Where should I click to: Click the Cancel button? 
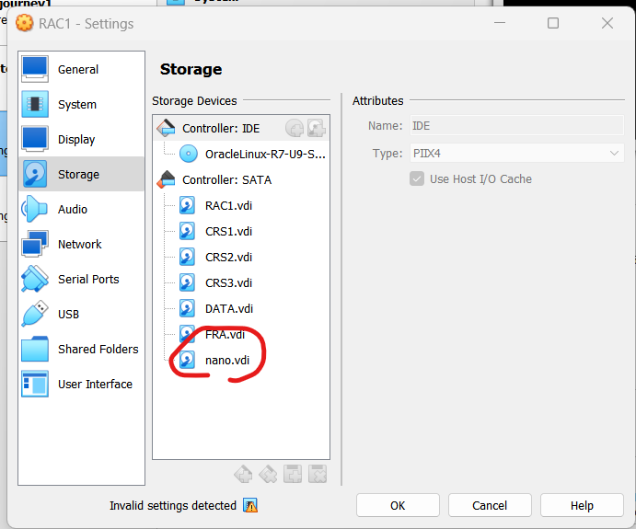[490, 505]
